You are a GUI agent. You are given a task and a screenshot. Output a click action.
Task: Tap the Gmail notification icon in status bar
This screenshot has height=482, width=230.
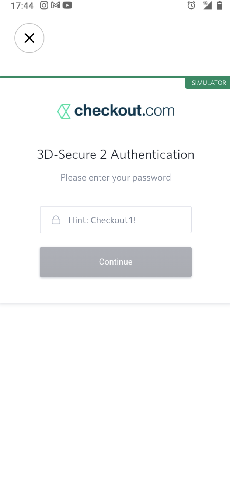56,6
